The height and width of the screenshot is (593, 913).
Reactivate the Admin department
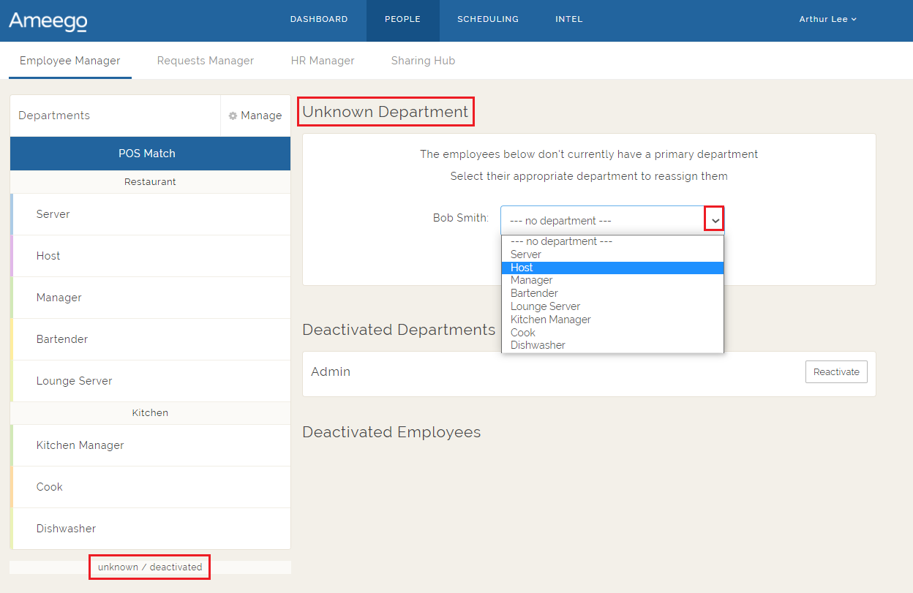(x=836, y=371)
